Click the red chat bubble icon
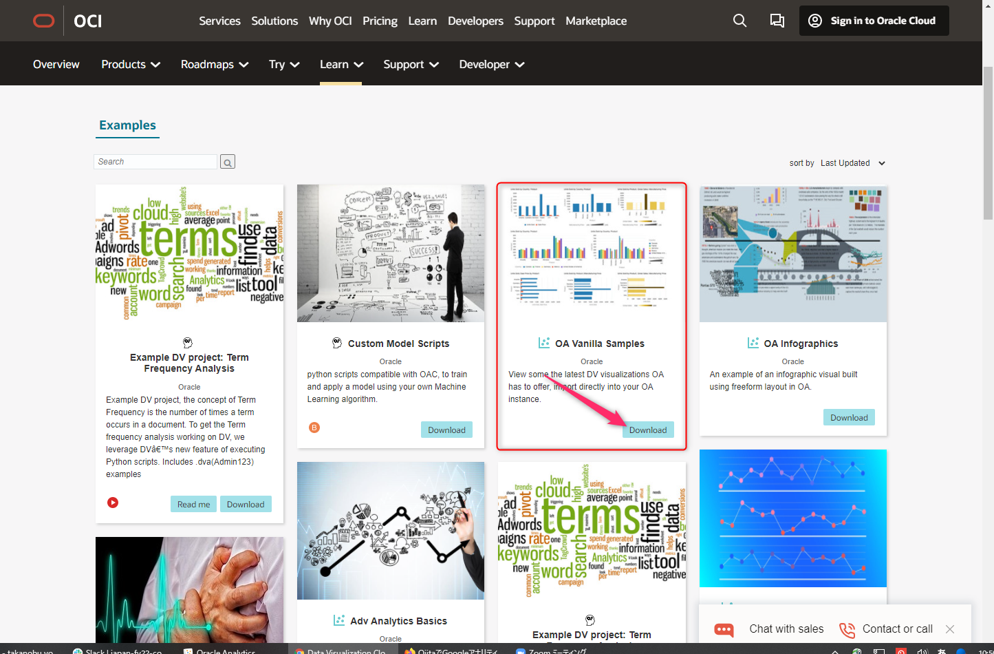The image size is (994, 654). point(724,629)
